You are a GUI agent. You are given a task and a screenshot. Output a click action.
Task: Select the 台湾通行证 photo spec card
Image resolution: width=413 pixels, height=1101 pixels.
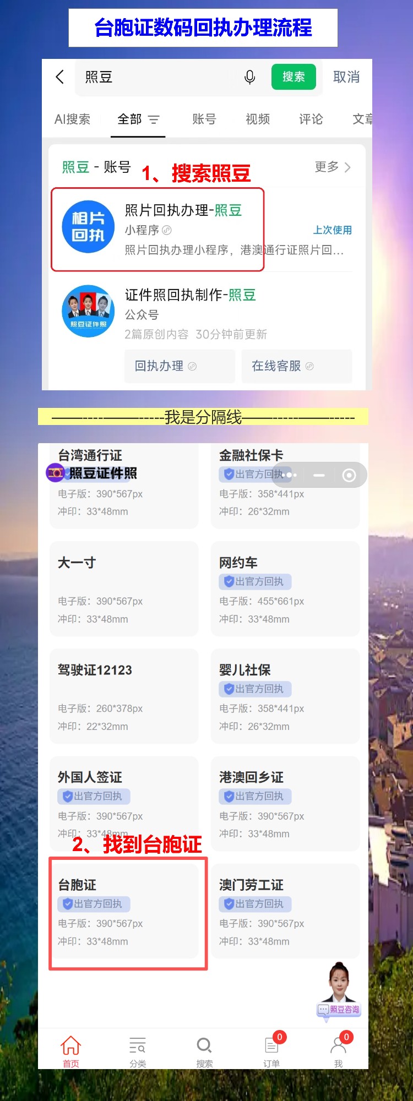pos(124,486)
